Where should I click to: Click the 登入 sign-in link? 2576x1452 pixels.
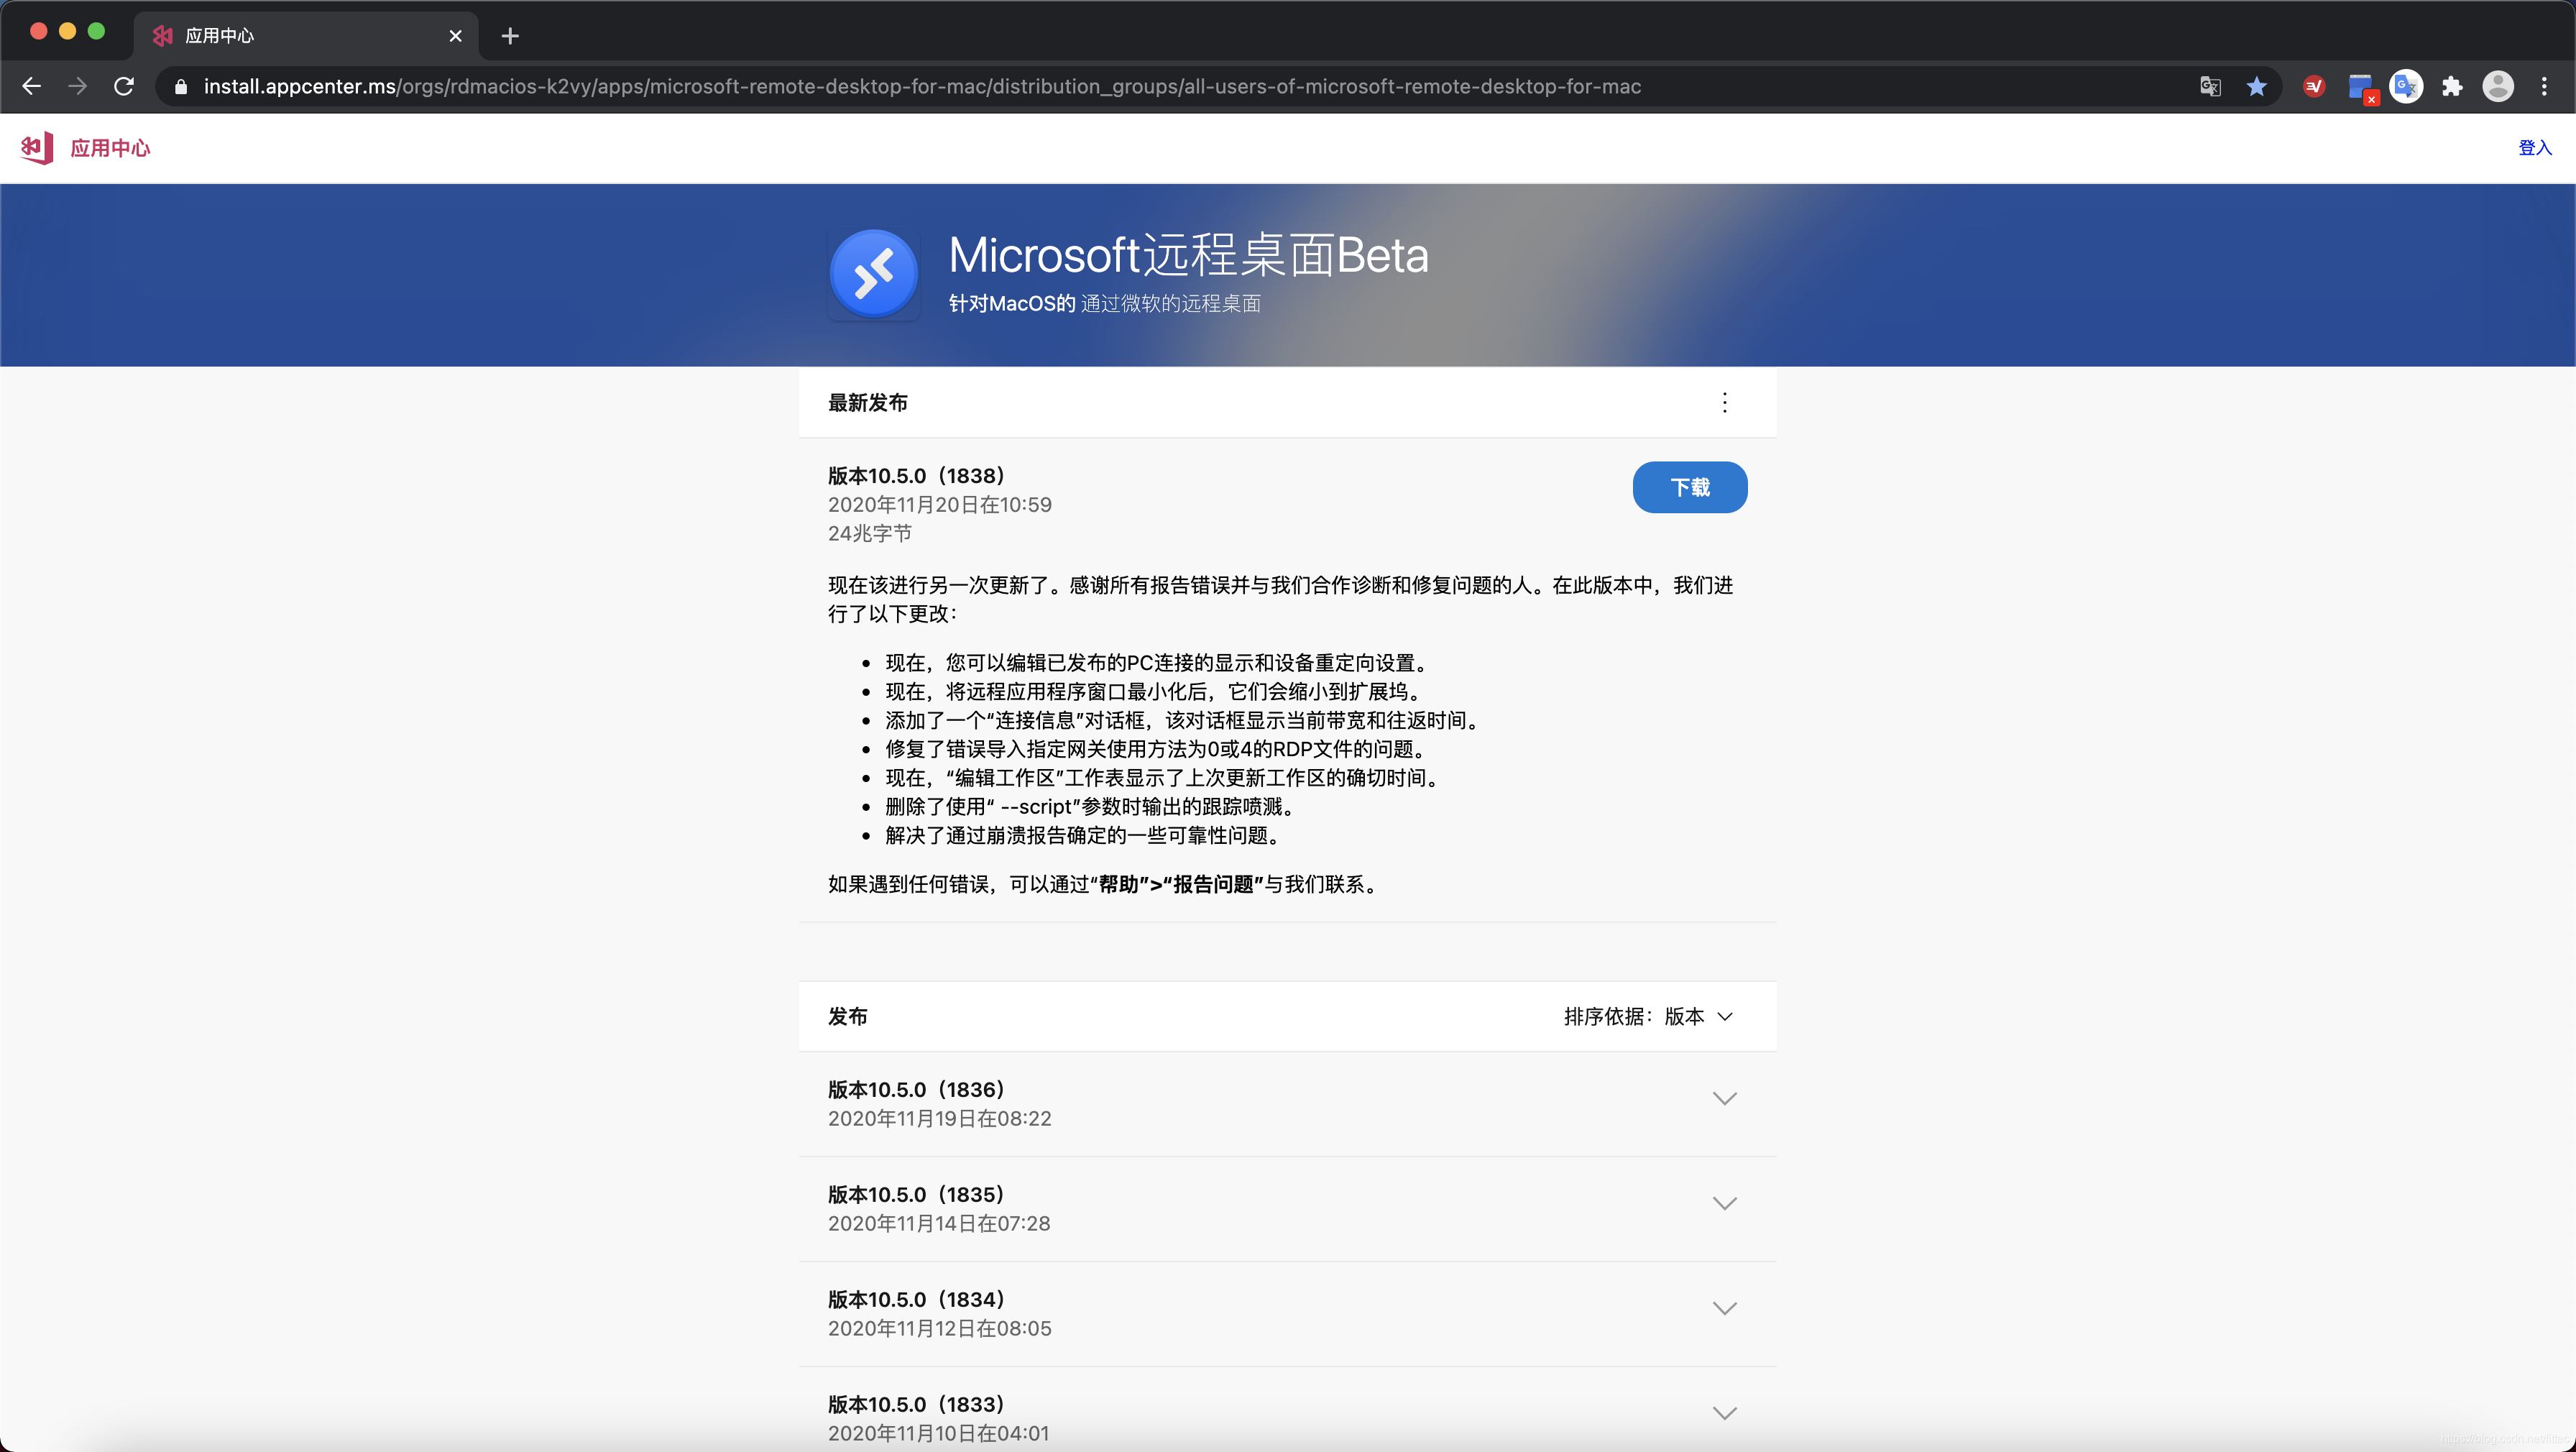(x=2534, y=148)
